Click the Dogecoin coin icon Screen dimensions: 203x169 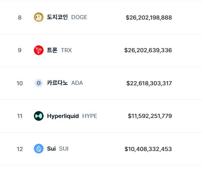[39, 17]
